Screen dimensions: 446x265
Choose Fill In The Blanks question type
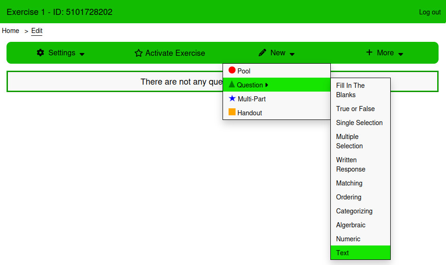point(351,90)
